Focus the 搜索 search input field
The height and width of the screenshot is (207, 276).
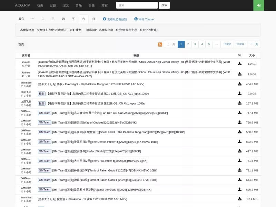tap(137, 5)
